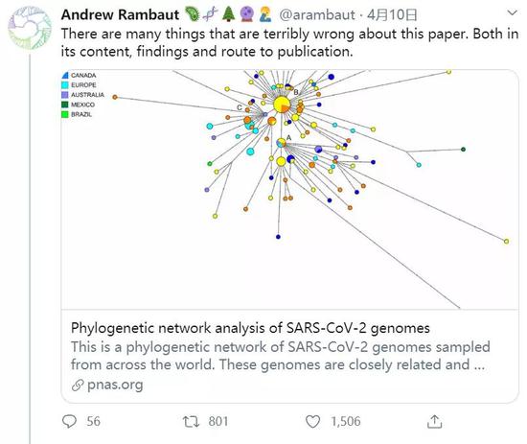Image resolution: width=527 pixels, height=444 pixels.
Task: Click the pnas.org domain link
Action: [x=115, y=385]
